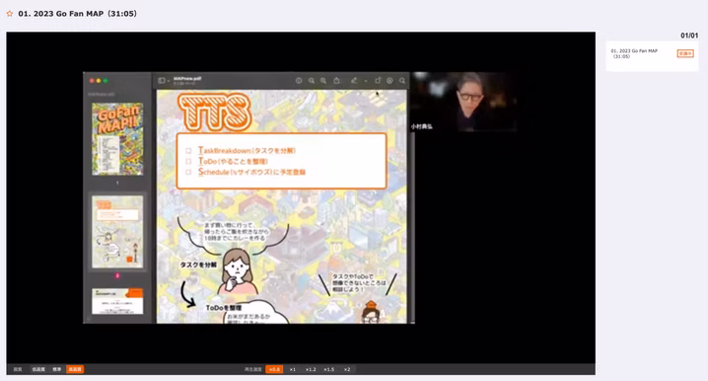Select the TTS page two thumbnail
Image resolution: width=708 pixels, height=381 pixels.
(117, 232)
